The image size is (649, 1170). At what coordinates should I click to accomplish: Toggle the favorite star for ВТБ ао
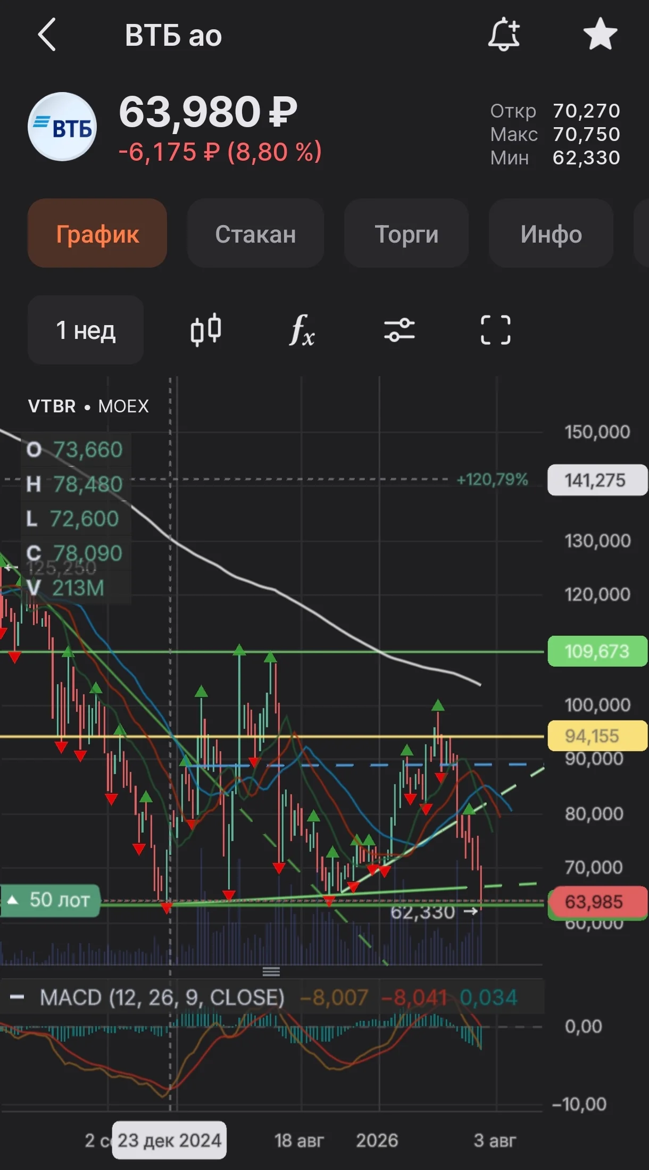click(600, 34)
